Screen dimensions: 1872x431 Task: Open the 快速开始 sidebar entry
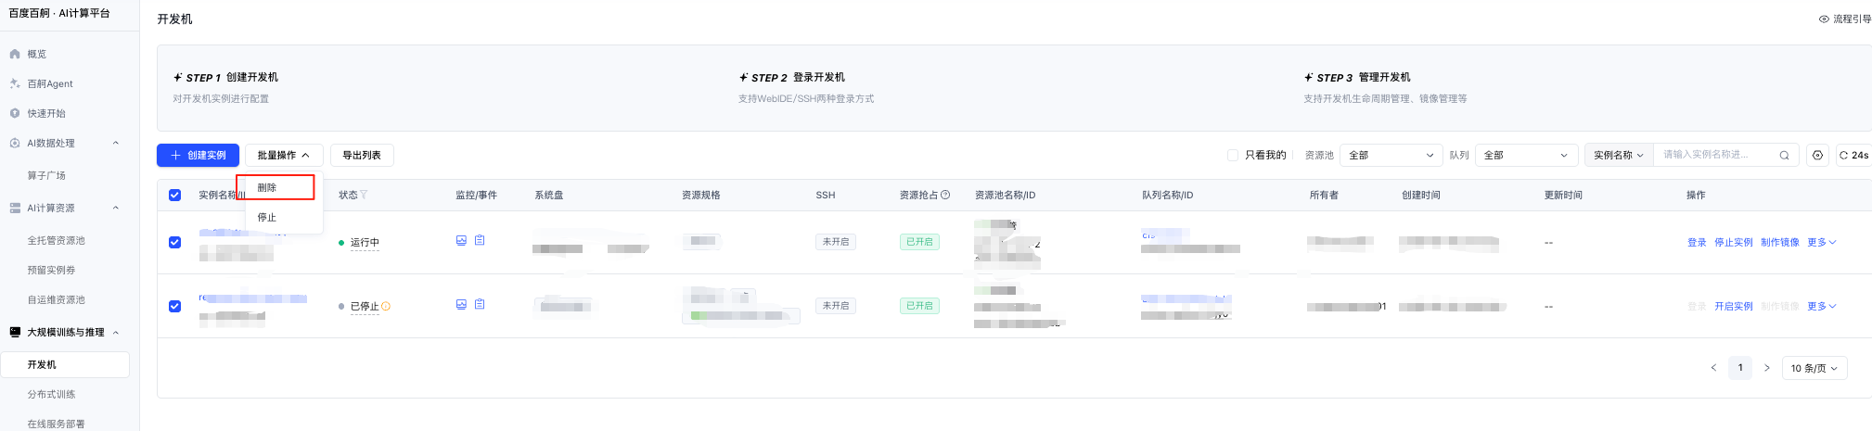pyautogui.click(x=46, y=113)
